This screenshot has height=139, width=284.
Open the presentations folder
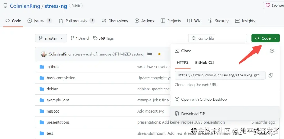click(x=58, y=122)
